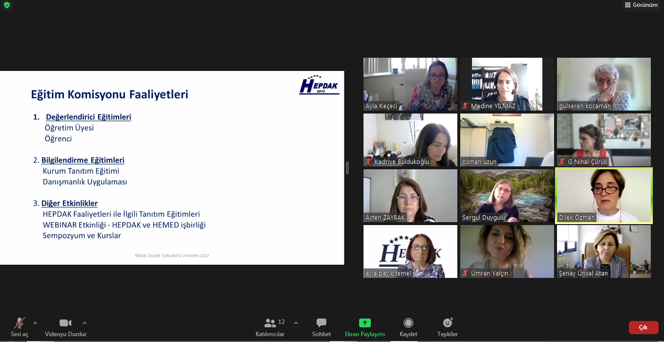Screen dimensions: 664x342
Task: Click the red Çık leave button
Action: coord(643,327)
